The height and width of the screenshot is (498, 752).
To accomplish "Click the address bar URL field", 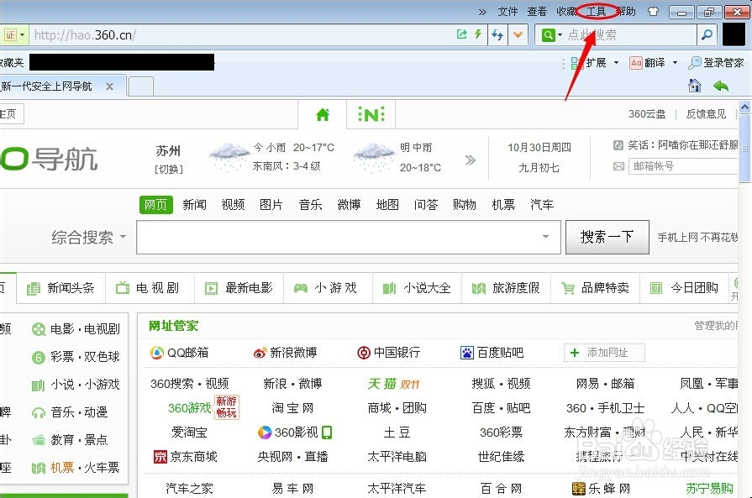I will (239, 35).
